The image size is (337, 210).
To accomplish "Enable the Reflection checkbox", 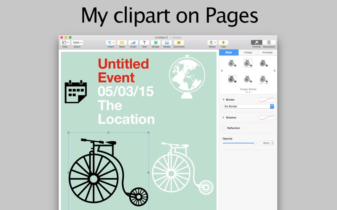I will click(224, 128).
